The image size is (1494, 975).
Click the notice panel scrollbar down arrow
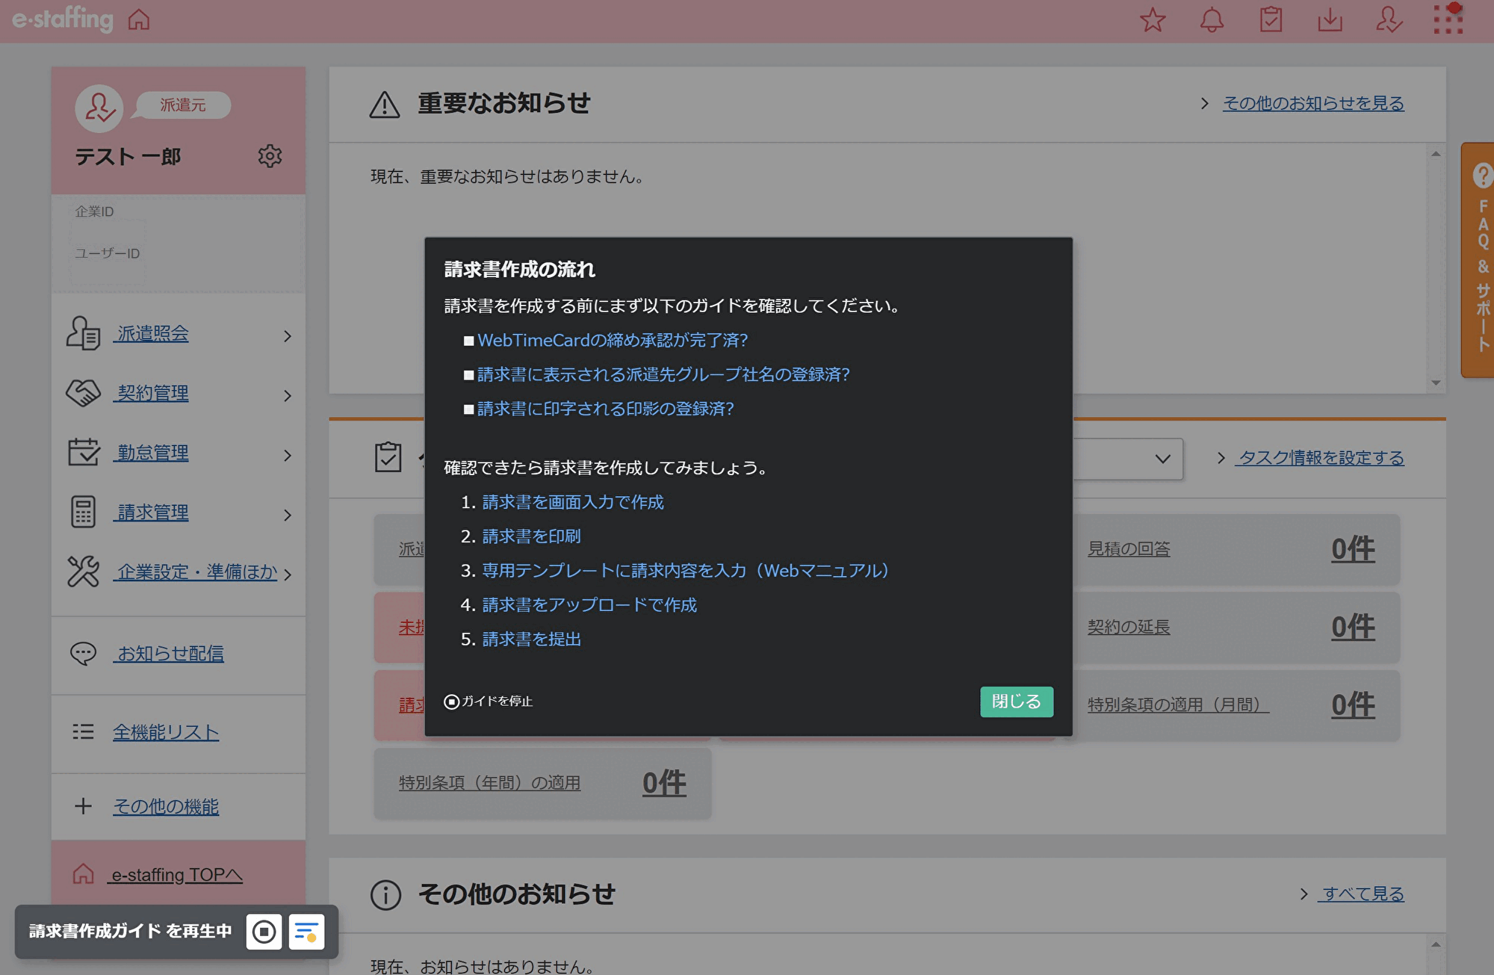(x=1436, y=383)
